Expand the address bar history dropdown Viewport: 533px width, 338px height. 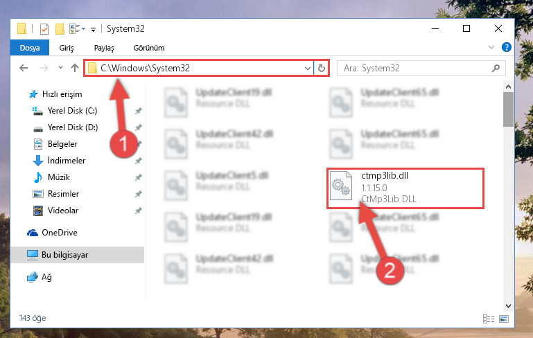pyautogui.click(x=307, y=69)
